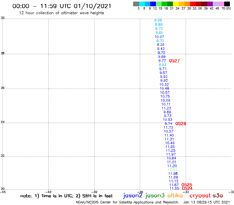Click the title '00:00 – 11:59 UTC 01/10/2021'
Image resolution: width=234 pixels, height=205 pixels.
(62, 6)
